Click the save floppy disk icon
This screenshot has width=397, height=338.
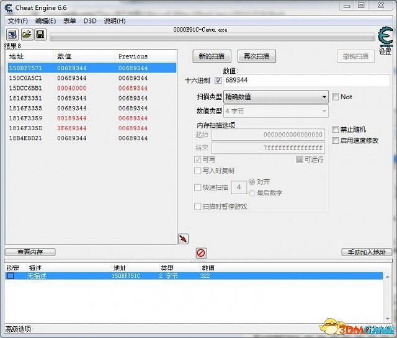(x=40, y=34)
